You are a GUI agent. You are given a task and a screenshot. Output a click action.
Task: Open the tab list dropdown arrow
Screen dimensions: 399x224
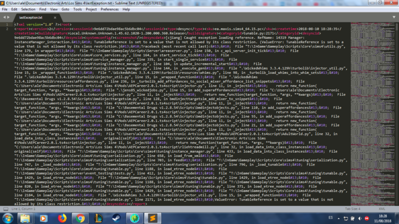point(394,18)
